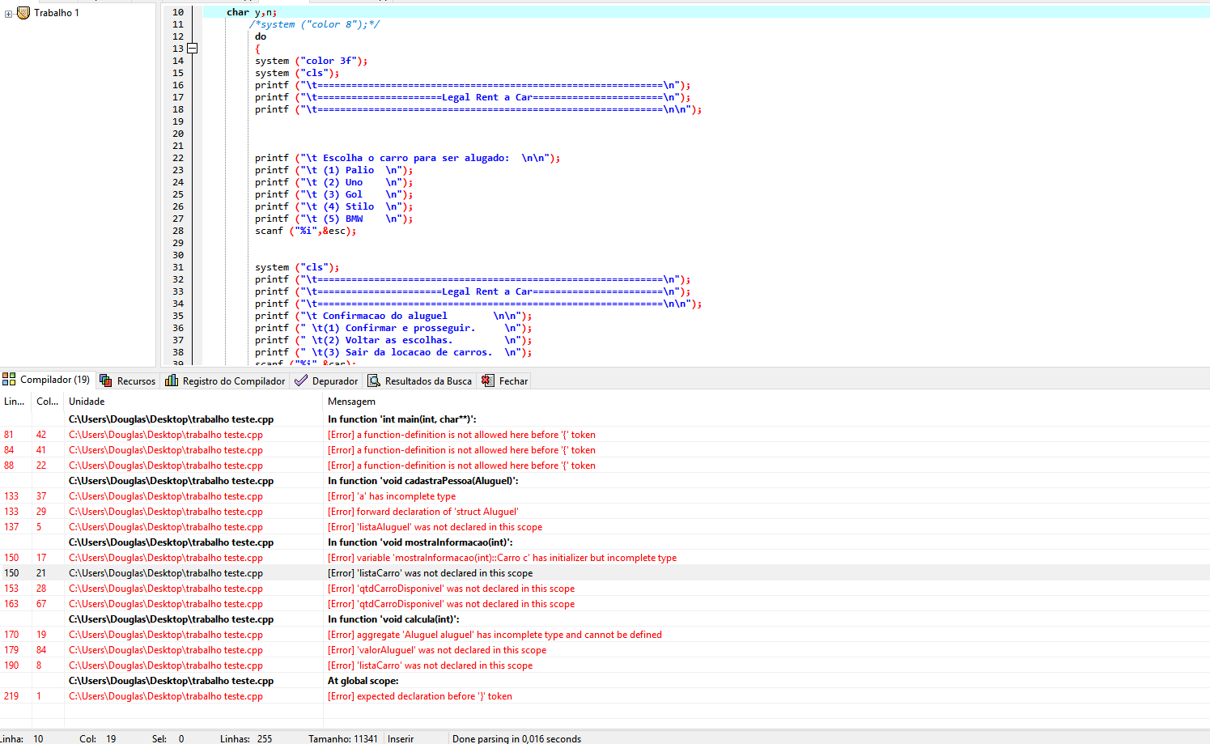This screenshot has height=744, width=1210.
Task: Select "In function 'void cadastraPessoa(Aluguel)'" row
Action: (605, 481)
